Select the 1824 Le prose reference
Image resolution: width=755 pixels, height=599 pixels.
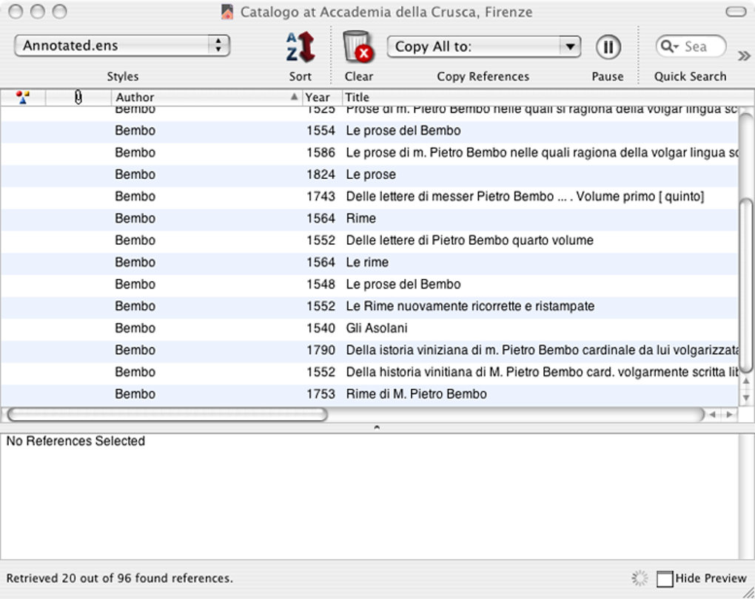click(x=369, y=175)
